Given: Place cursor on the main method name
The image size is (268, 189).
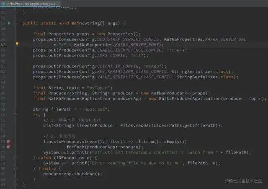Looking at the screenshot, I should [76, 23].
